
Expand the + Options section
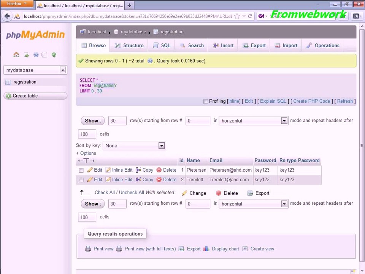point(86,153)
